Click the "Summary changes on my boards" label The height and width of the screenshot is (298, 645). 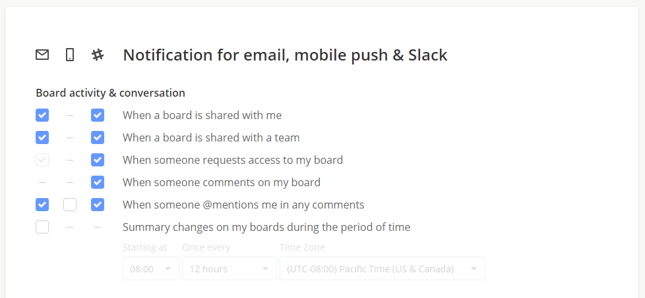click(266, 227)
